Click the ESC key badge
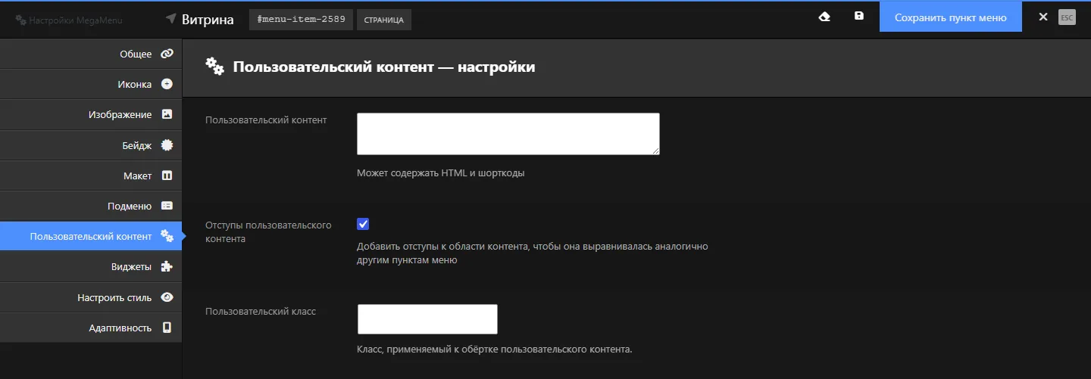Screen dimensions: 1091x379 tap(1067, 17)
